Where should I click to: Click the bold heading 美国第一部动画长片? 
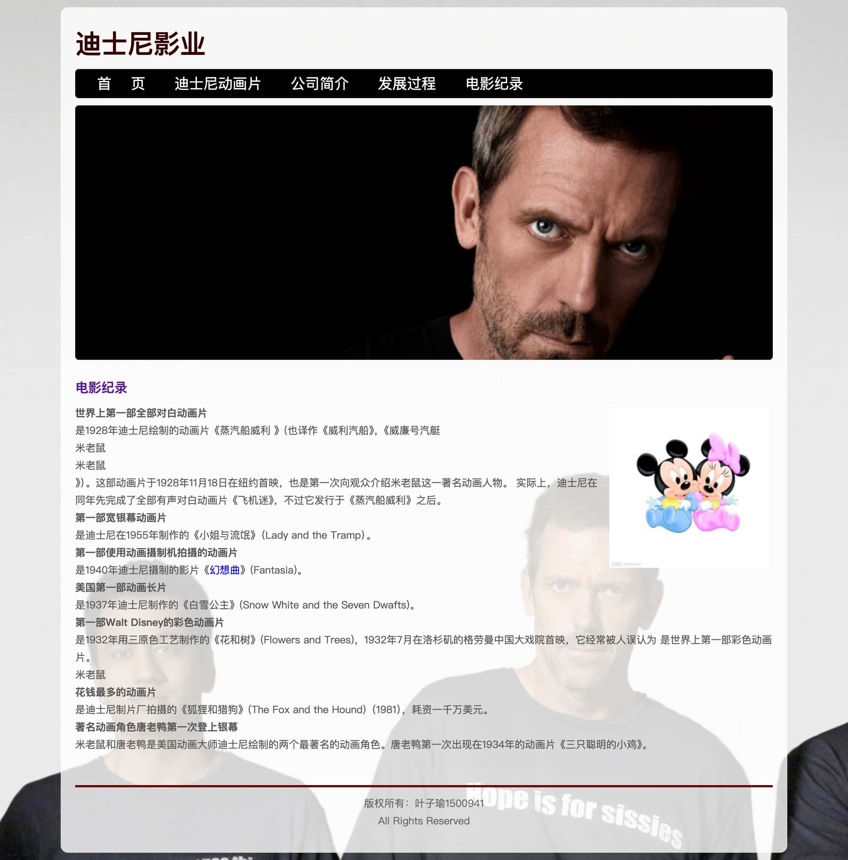point(121,588)
